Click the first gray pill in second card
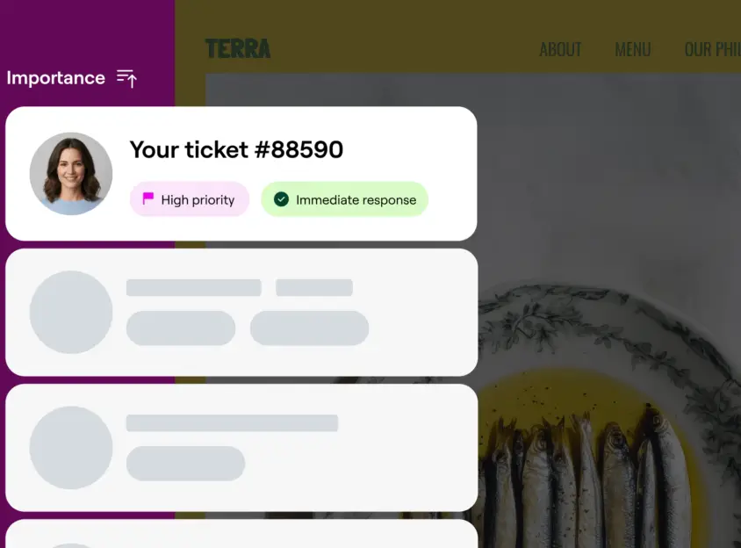Screen dimensions: 741x548 pos(181,328)
